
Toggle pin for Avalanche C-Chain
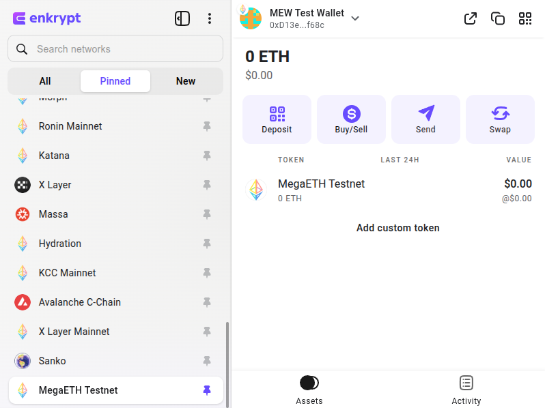207,302
